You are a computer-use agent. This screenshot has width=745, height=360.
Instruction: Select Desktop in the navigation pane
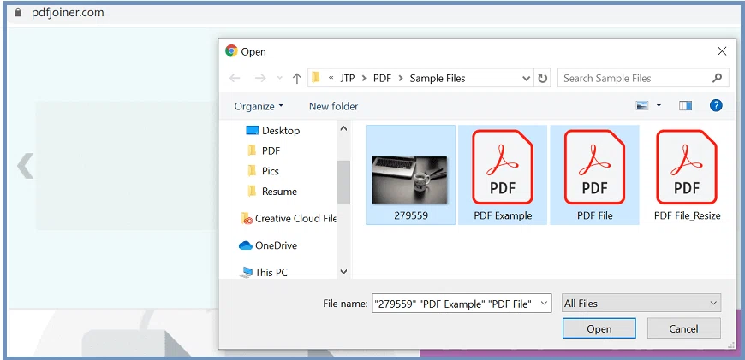coord(273,131)
